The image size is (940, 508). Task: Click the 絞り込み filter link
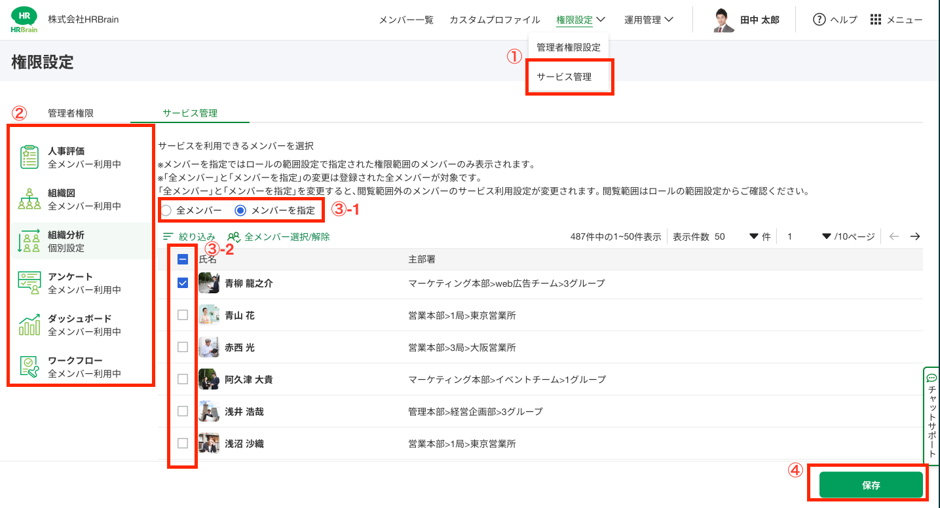189,236
